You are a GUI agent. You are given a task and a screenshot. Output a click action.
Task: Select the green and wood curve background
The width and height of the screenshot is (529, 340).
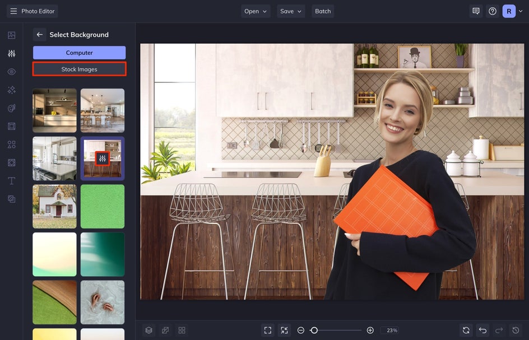click(x=55, y=302)
